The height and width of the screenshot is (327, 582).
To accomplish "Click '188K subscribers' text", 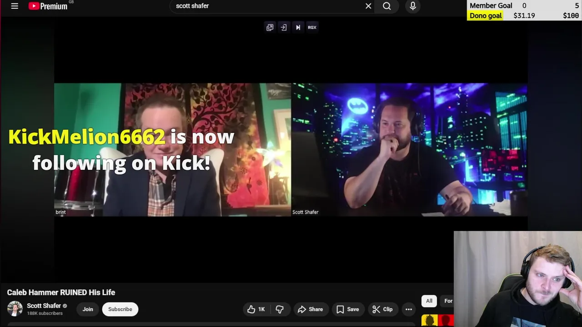I will (45, 313).
